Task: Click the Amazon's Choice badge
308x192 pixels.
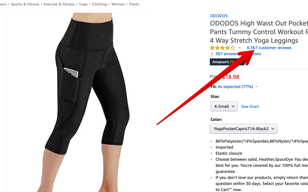Action: tap(227, 62)
